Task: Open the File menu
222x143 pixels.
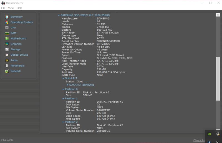Action: click(3, 8)
